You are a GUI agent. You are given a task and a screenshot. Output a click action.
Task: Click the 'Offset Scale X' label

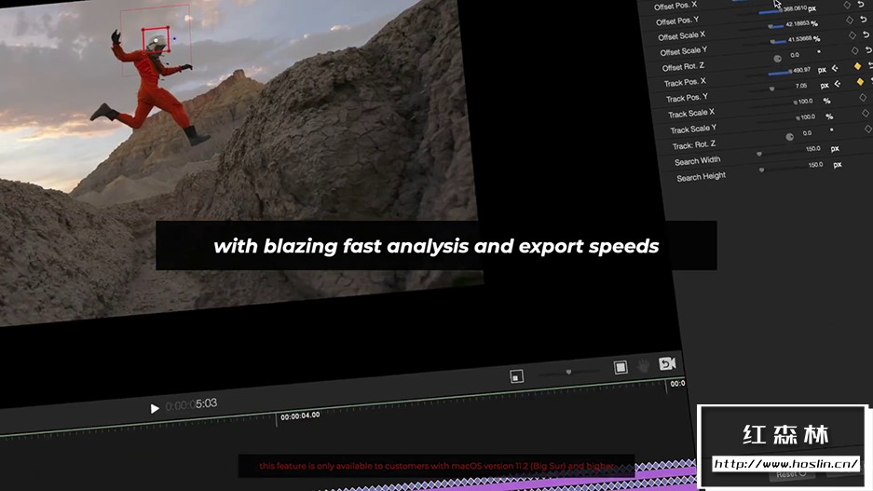[x=681, y=36]
